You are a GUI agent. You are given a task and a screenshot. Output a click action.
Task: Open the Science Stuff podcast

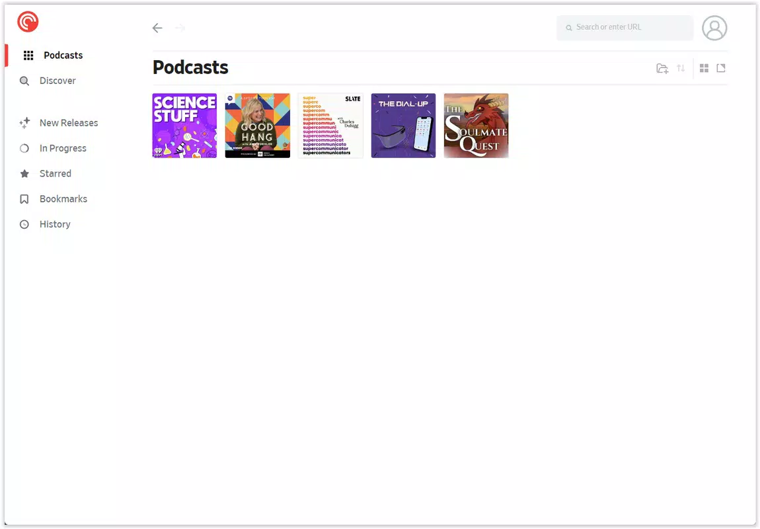click(x=184, y=126)
